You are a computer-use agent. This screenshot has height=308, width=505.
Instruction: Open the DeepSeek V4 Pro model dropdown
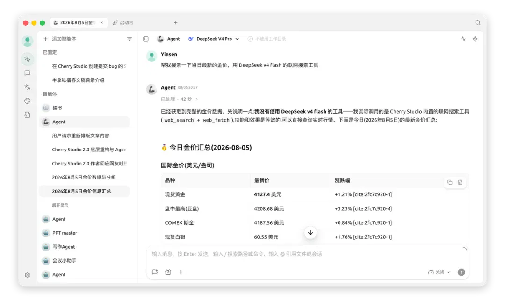pyautogui.click(x=214, y=39)
